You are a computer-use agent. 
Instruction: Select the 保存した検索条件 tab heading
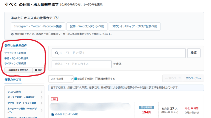(16, 45)
